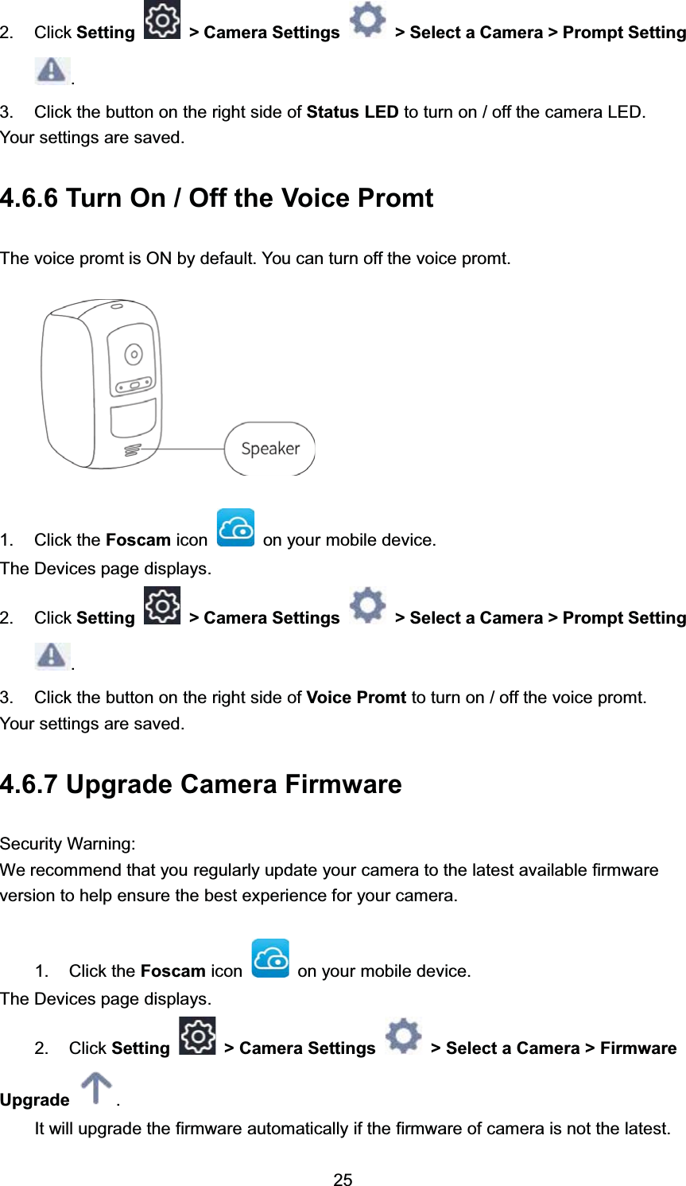Click page number 25 at the bottom
686x1186 pixels.
(343, 1179)
